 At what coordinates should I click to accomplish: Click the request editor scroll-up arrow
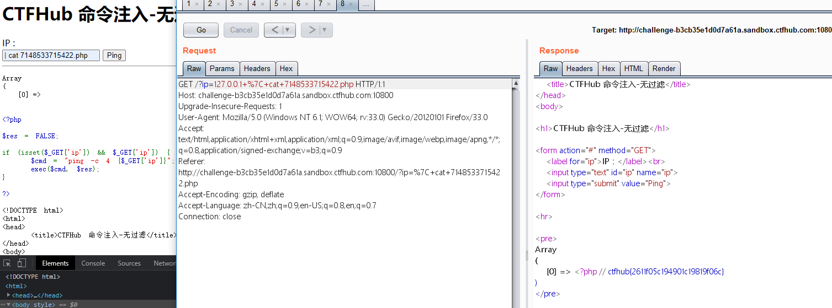[516, 84]
